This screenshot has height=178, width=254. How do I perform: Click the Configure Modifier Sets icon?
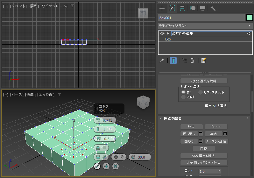coord(203,61)
